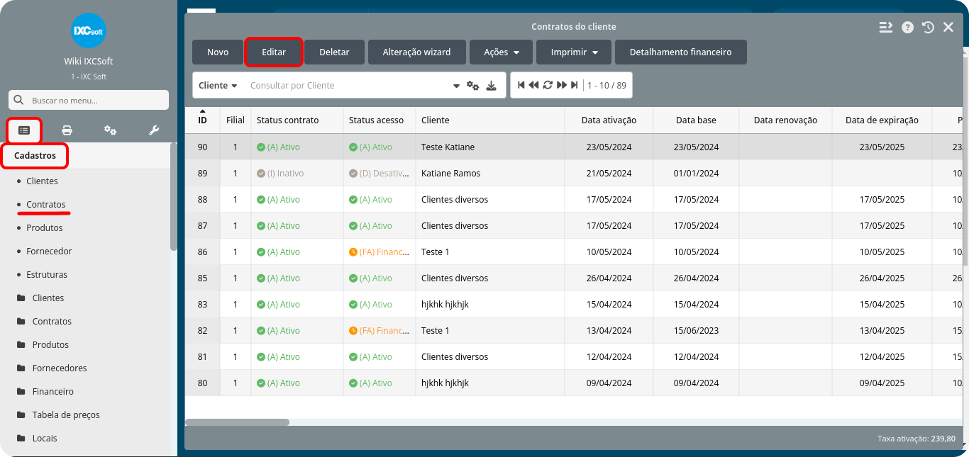The width and height of the screenshot is (969, 457).
Task: Click the Editar button
Action: 274,52
